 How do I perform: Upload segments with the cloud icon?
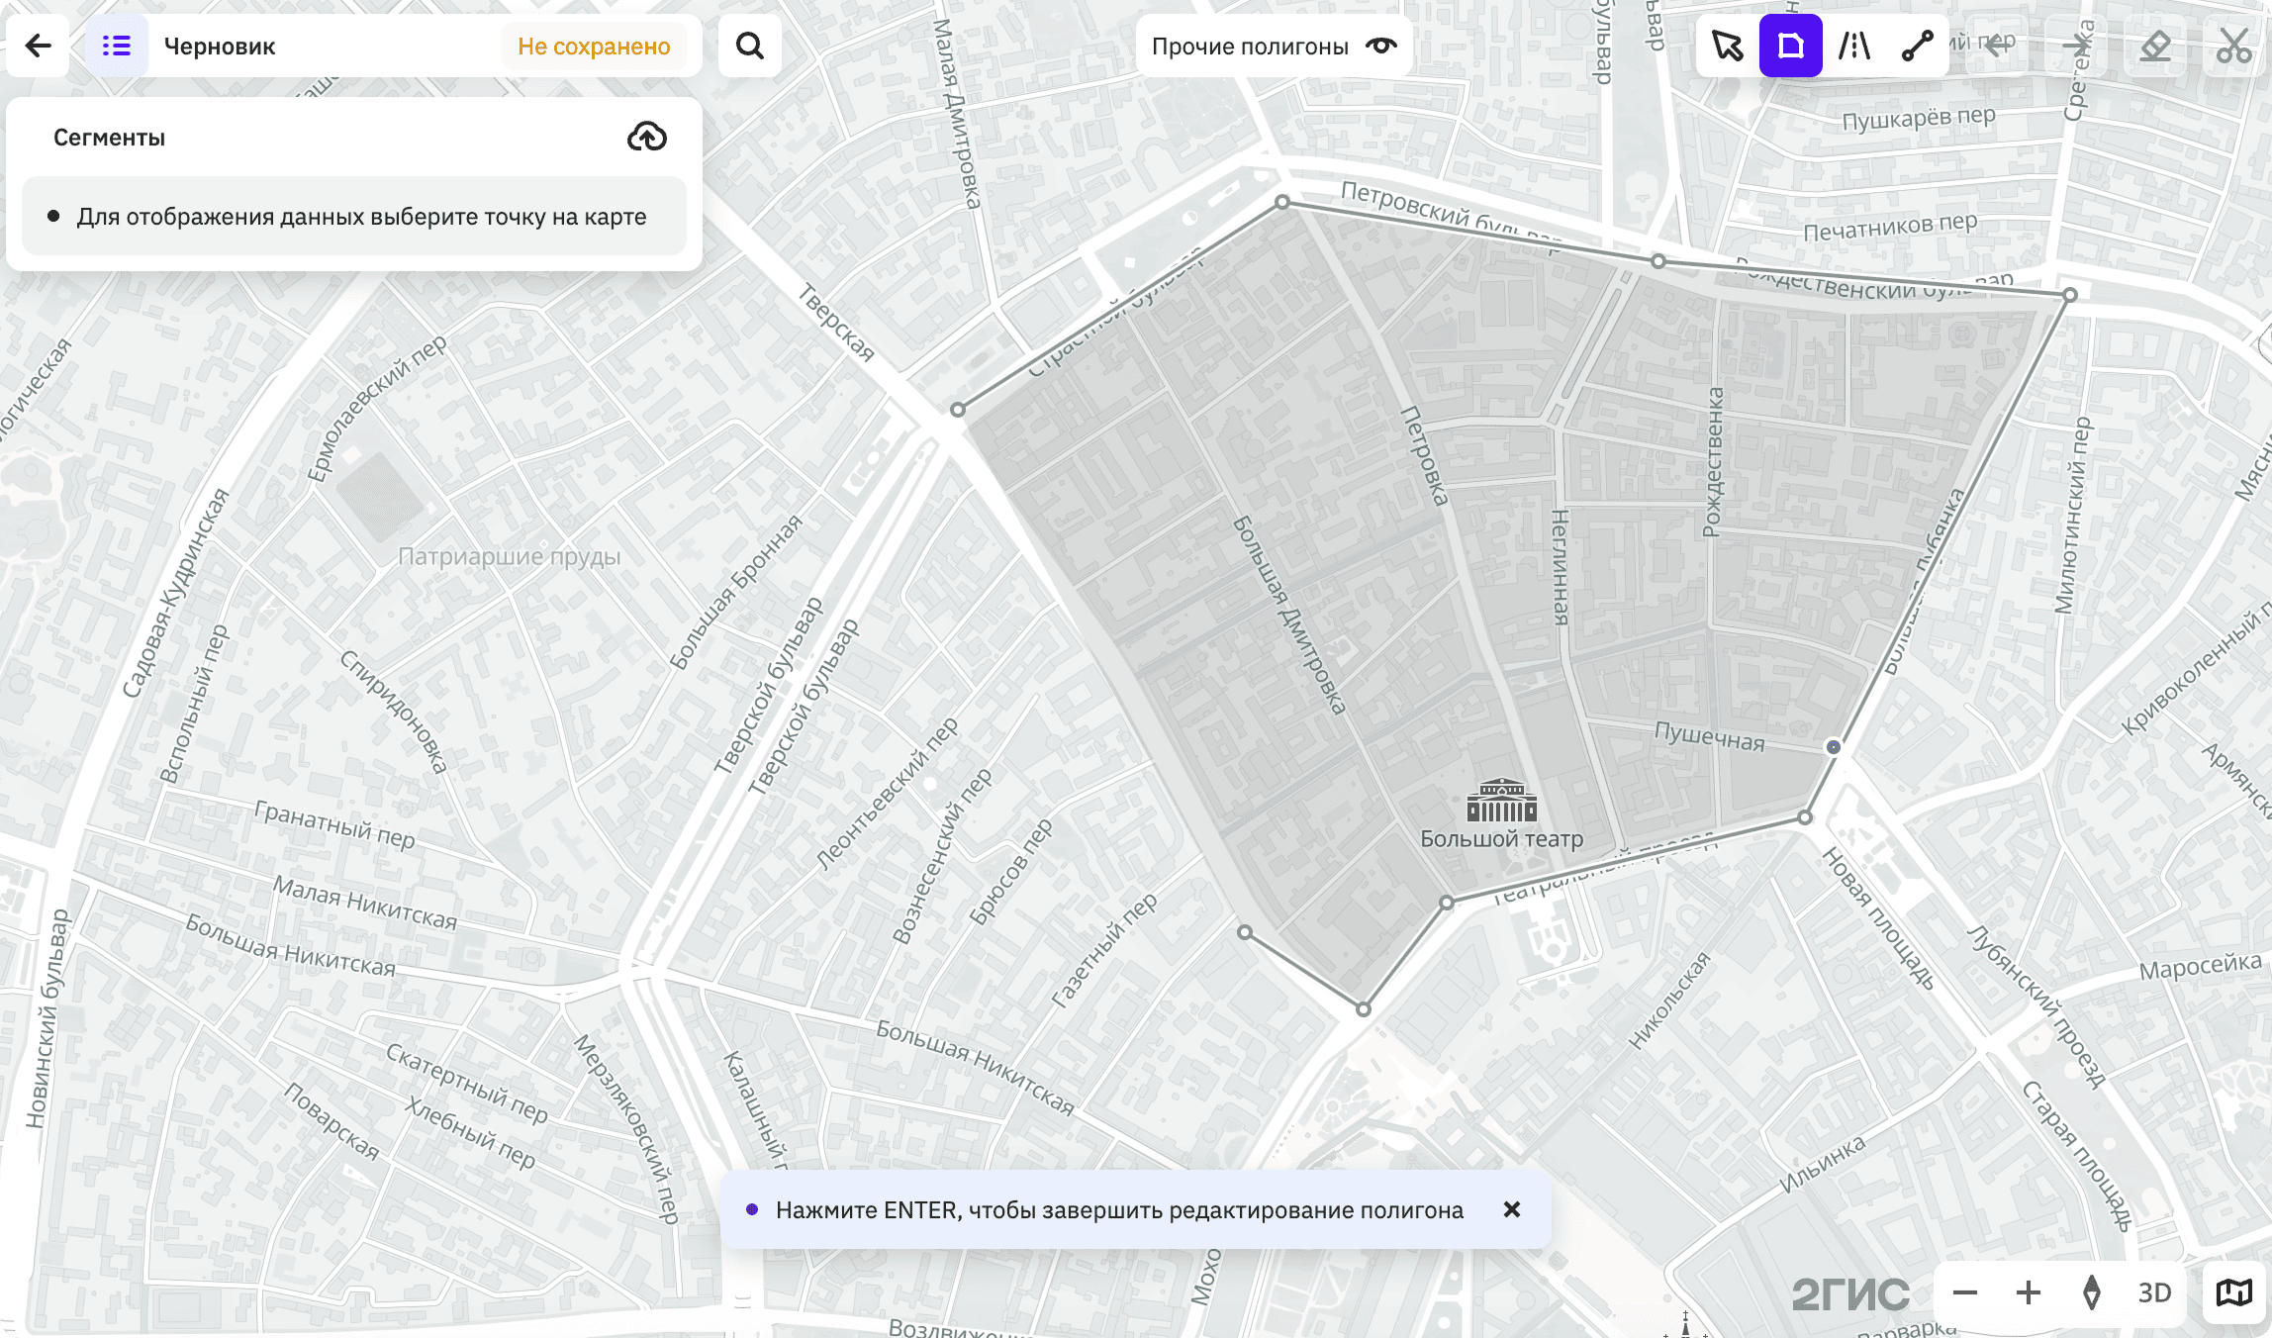pyautogui.click(x=647, y=137)
